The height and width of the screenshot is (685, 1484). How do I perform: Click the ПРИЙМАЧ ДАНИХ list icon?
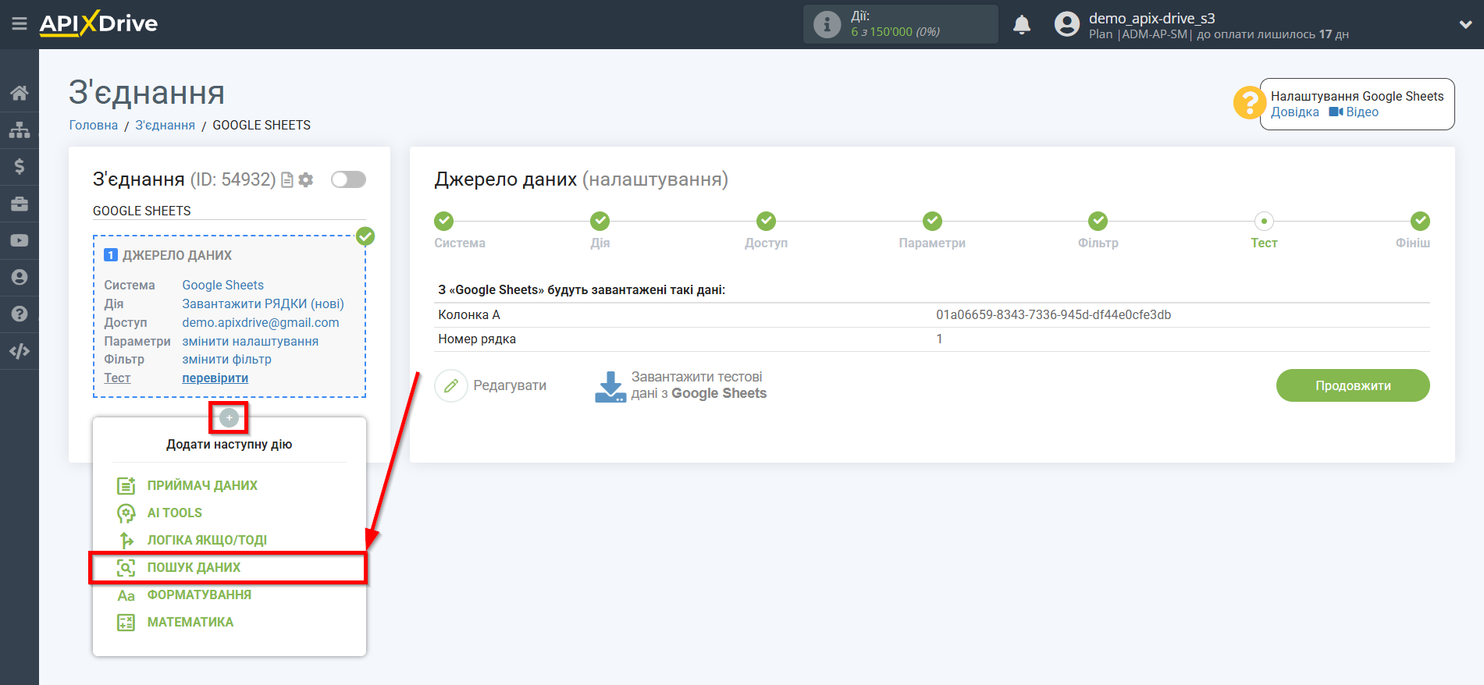[x=126, y=485]
